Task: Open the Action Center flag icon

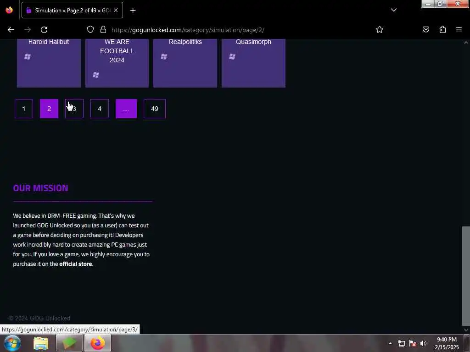Action: 413,343
